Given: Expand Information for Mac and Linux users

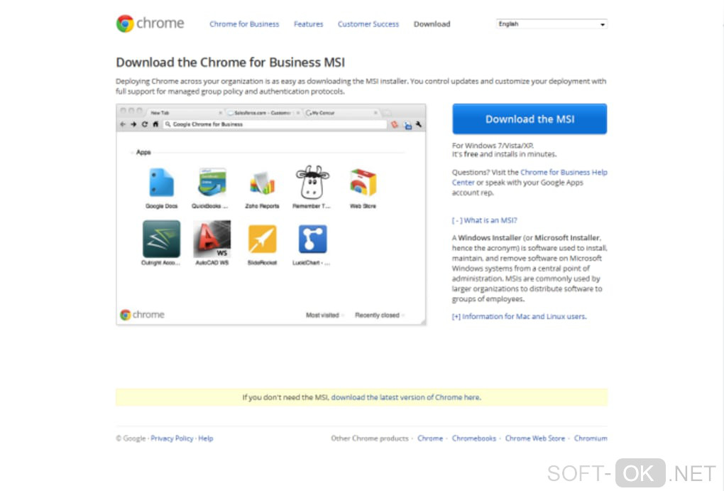Looking at the screenshot, I should [519, 317].
